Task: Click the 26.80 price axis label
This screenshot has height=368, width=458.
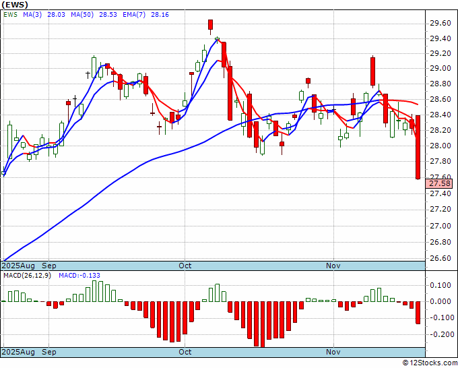Action: tap(440, 242)
